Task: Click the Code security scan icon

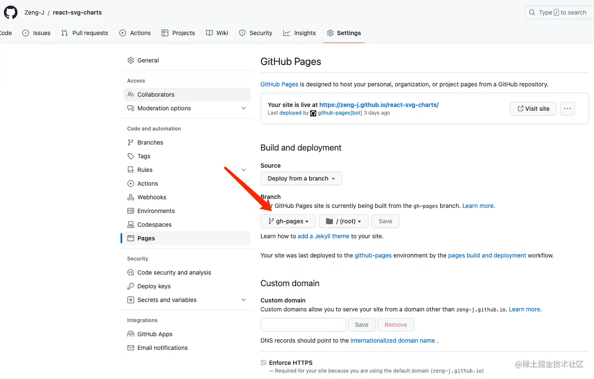Action: (x=131, y=272)
